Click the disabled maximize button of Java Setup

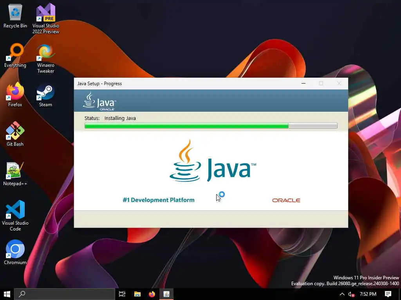tap(321, 84)
